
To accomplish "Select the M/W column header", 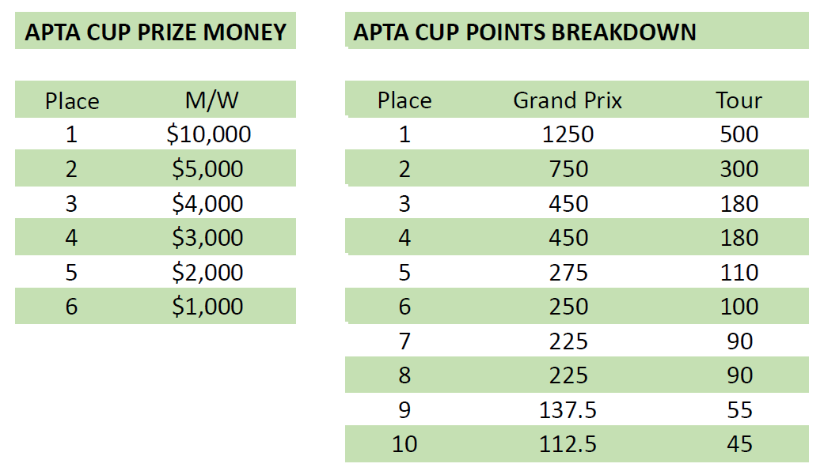I will click(x=212, y=100).
